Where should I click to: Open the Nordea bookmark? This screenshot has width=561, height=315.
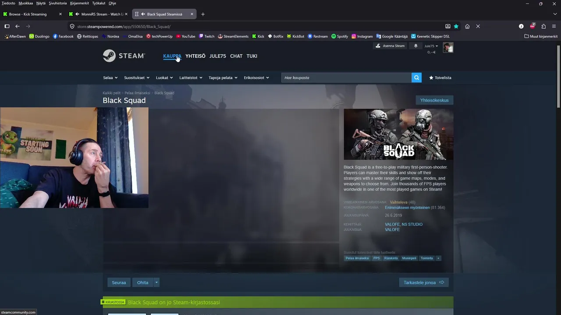tap(110, 36)
